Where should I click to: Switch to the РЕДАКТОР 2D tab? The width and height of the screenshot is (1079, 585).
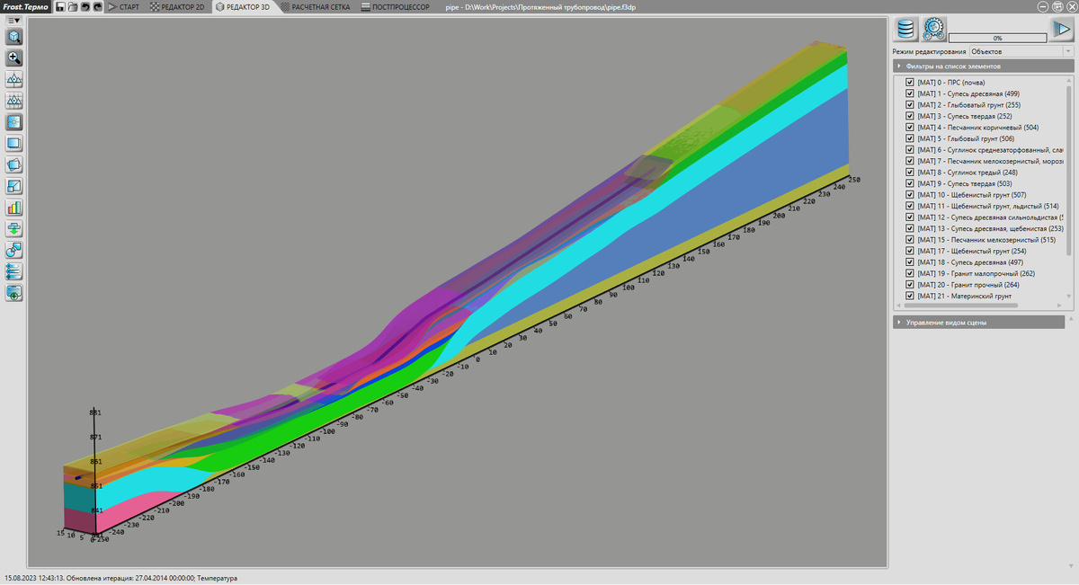(x=177, y=6)
